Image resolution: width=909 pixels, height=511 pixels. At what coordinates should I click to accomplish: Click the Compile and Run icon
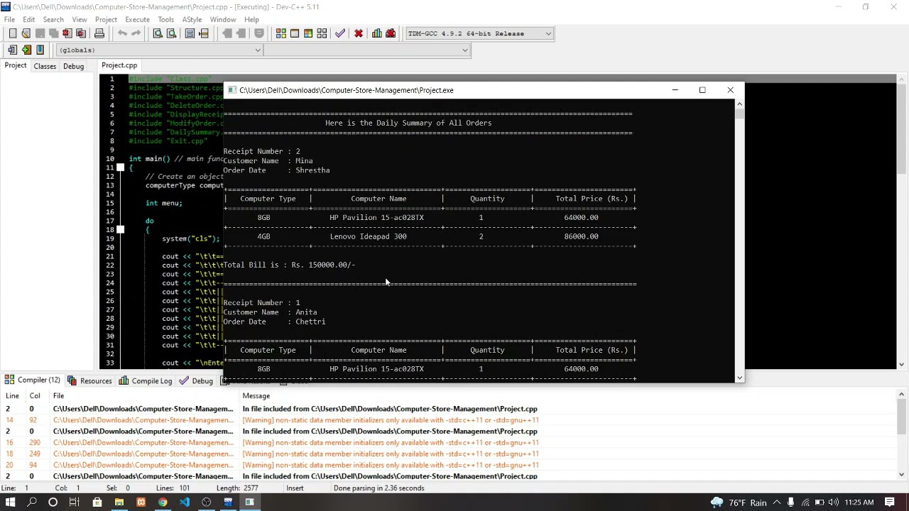pyautogui.click(x=308, y=33)
